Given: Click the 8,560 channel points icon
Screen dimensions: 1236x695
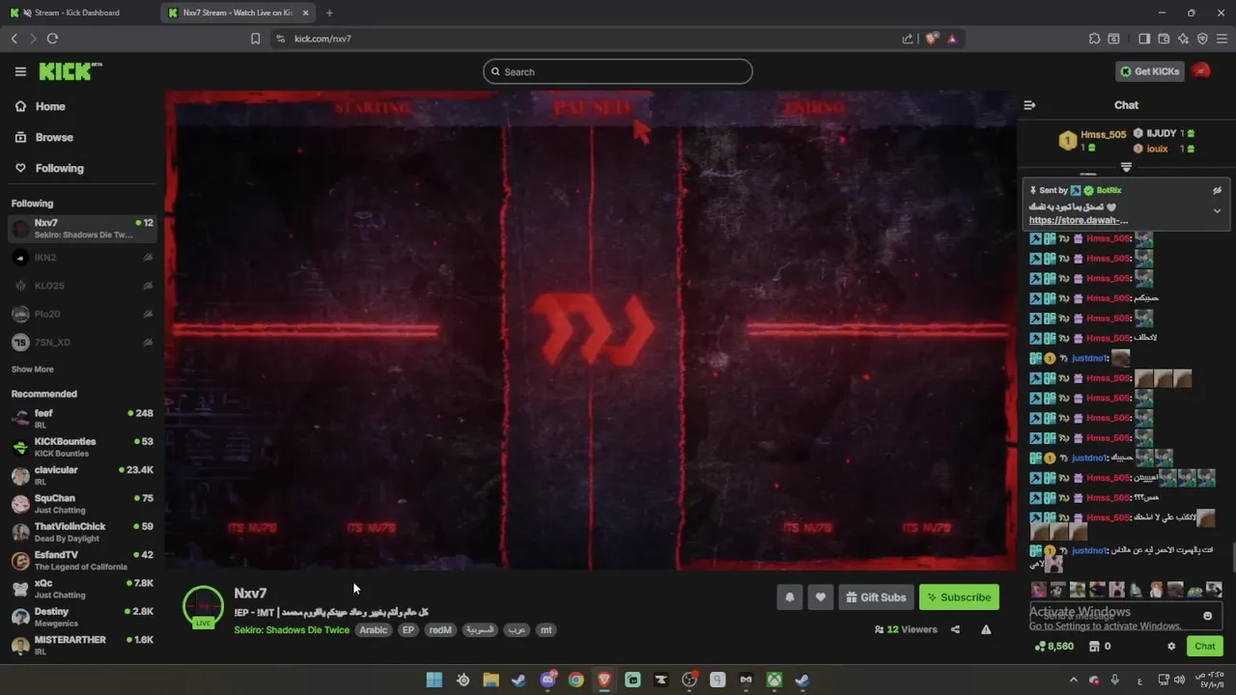Looking at the screenshot, I should point(1053,647).
